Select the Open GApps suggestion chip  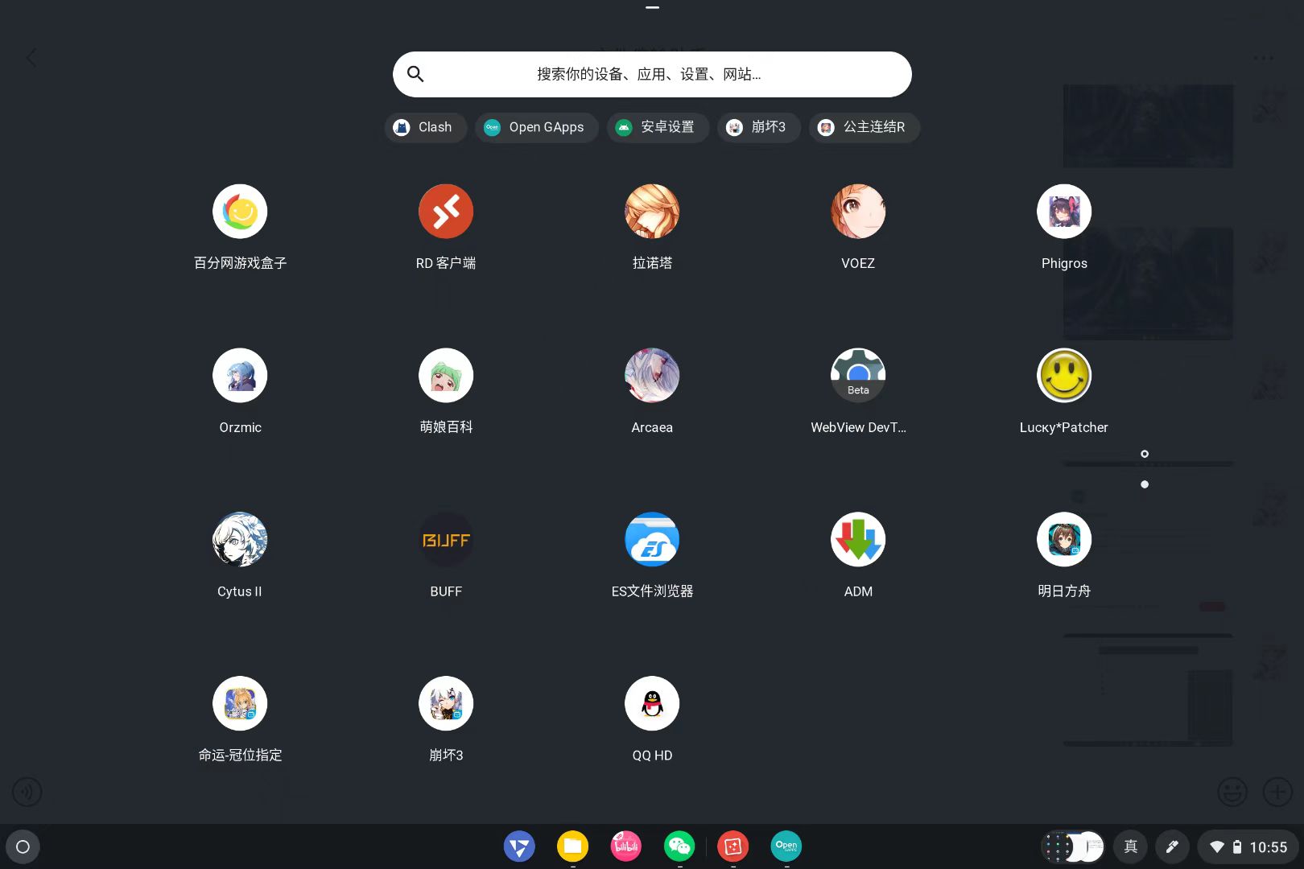(535, 127)
